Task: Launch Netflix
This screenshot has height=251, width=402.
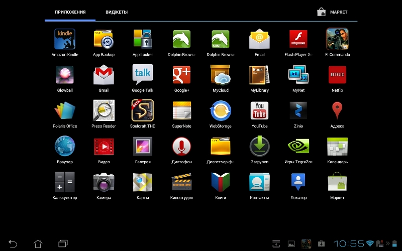Action: [x=337, y=75]
